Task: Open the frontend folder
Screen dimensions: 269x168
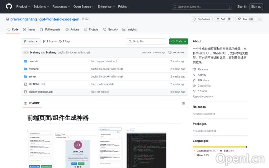Action: pos(34,69)
